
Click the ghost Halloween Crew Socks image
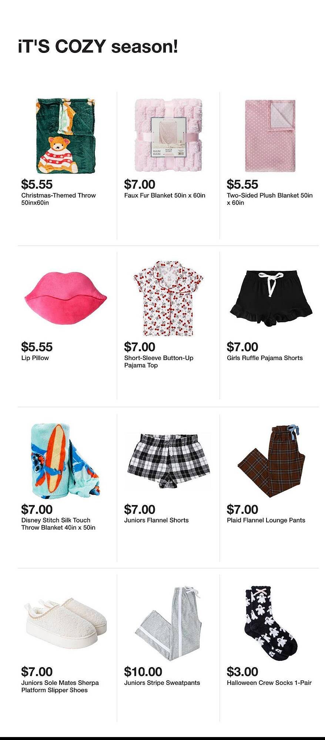271,623
